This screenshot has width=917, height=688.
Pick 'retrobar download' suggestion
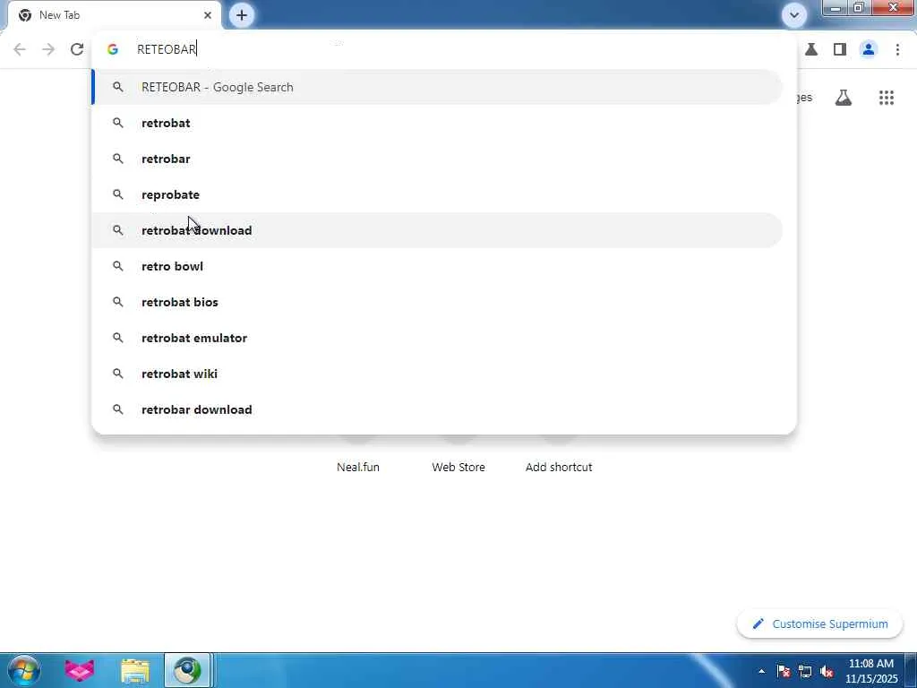pos(437,409)
